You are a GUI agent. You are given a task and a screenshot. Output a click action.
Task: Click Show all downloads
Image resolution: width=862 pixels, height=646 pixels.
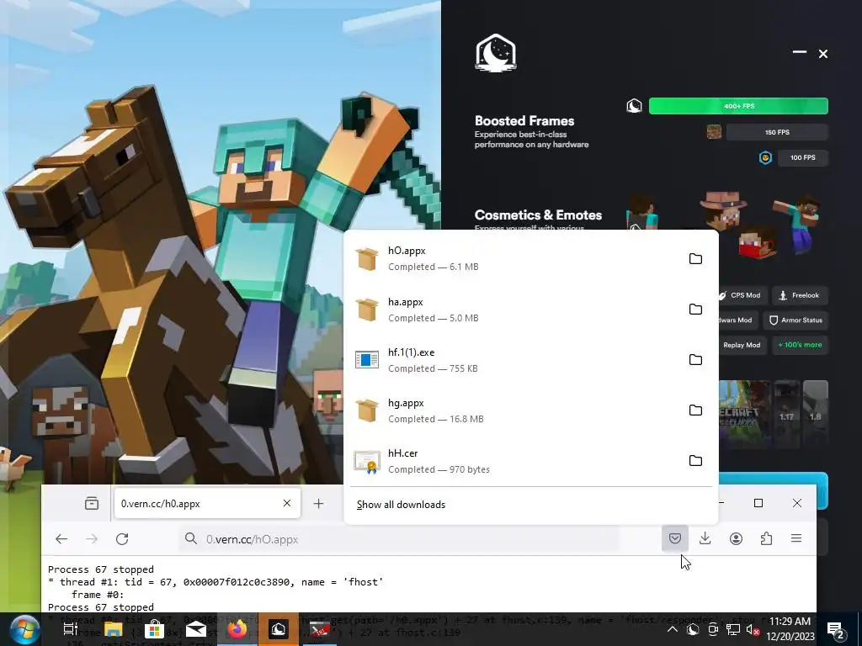point(401,505)
